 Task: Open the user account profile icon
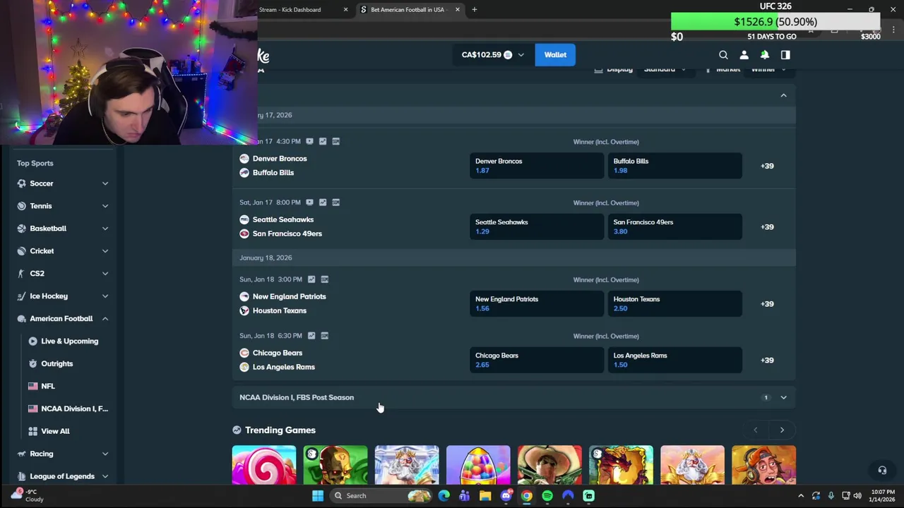(x=744, y=55)
